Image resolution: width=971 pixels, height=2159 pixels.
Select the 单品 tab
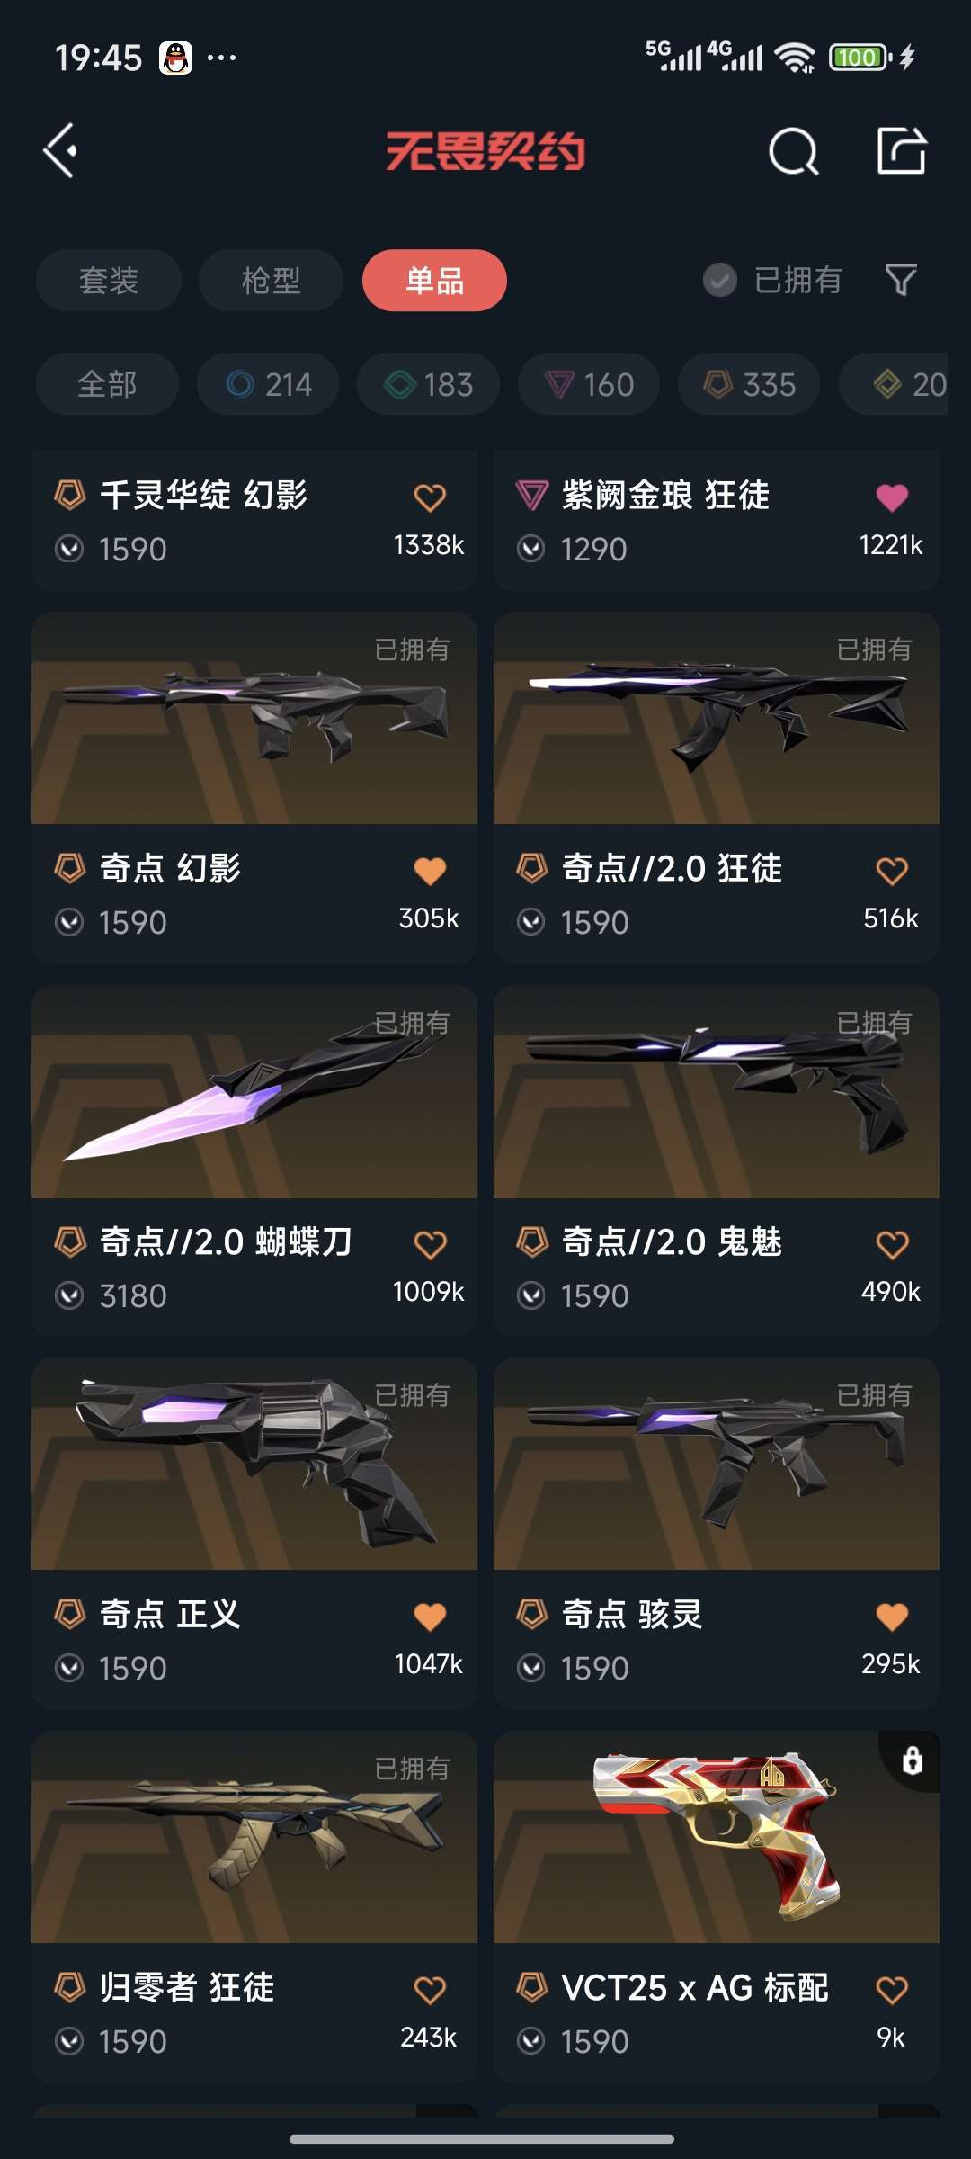[x=434, y=281]
